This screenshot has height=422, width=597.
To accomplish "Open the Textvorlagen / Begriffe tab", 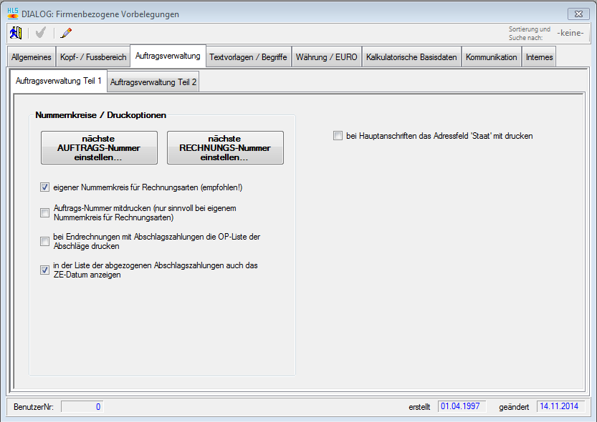I will point(248,57).
